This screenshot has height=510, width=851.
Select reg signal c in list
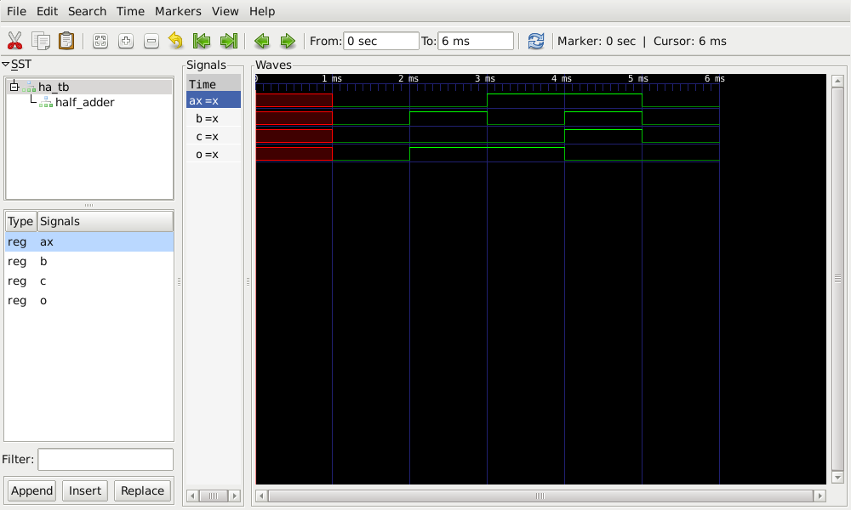point(89,280)
